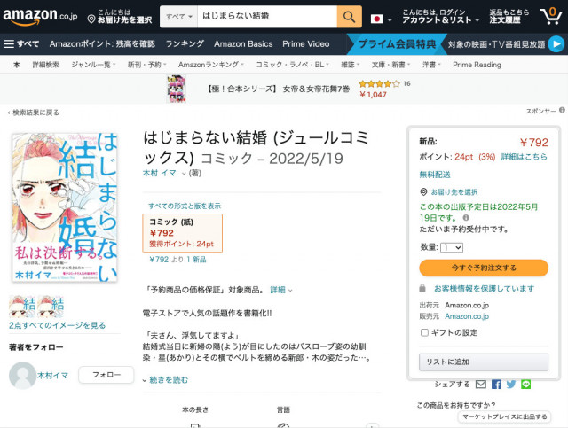This screenshot has height=428, width=568.
Task: Expand the アカウント&リスト menu
Action: (x=440, y=17)
